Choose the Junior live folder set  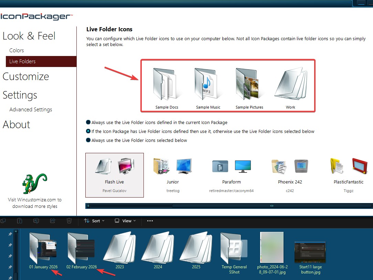172,175
